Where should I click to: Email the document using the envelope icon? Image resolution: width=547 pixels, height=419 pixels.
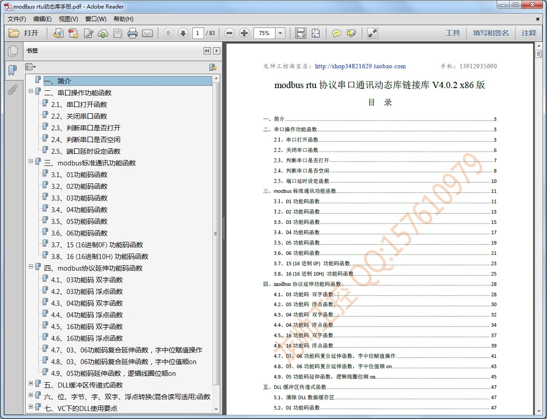[x=147, y=33]
